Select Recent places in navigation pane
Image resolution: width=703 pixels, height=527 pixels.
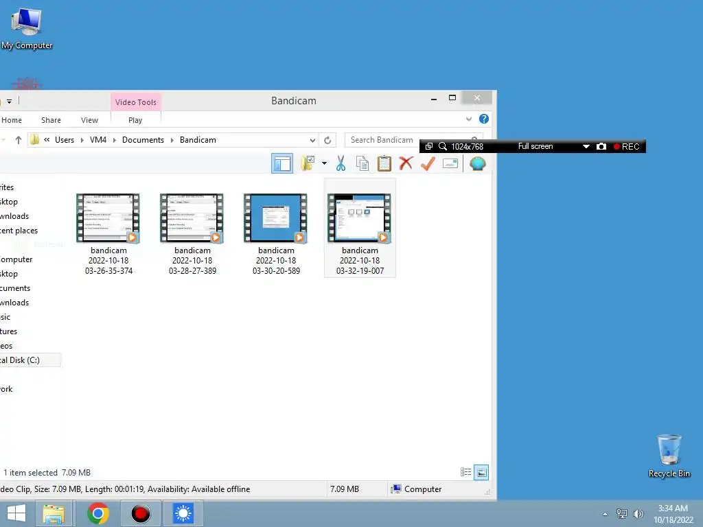[x=19, y=231]
